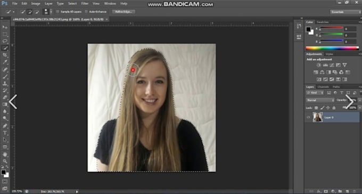
Task: Open the History panel icon
Action: point(299,26)
